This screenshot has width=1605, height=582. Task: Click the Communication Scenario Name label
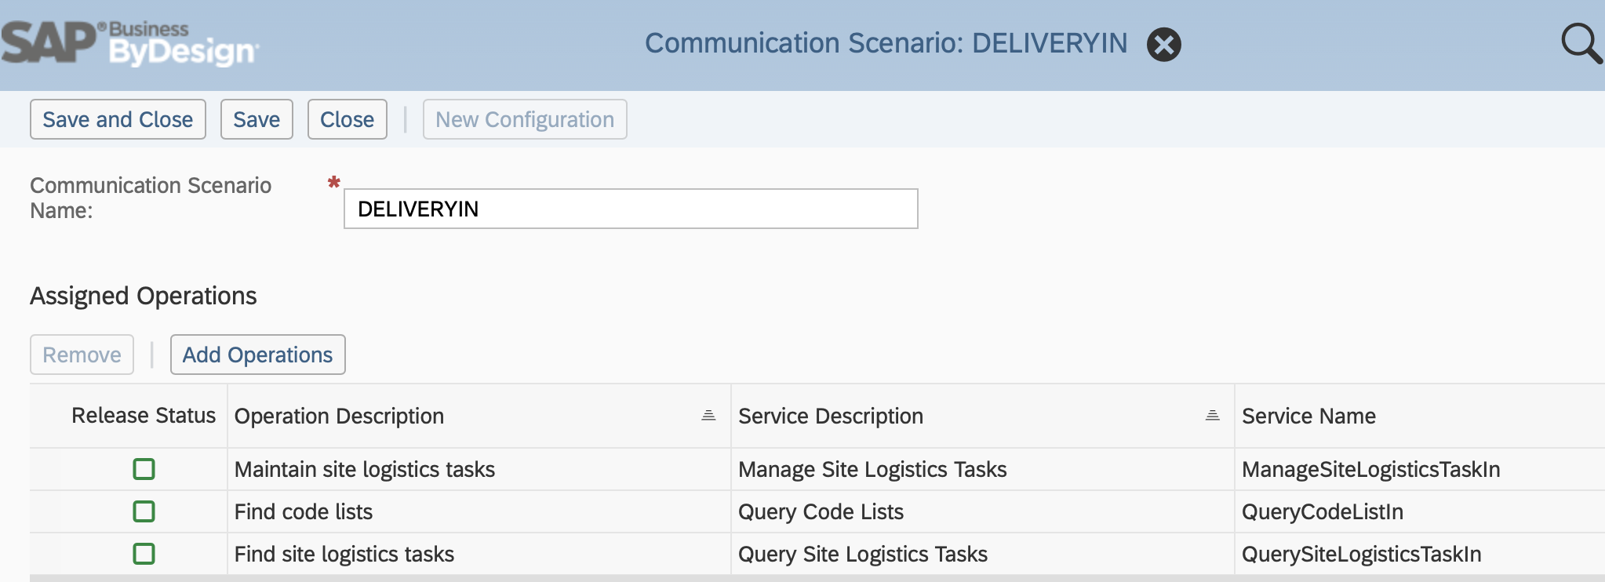(x=151, y=198)
